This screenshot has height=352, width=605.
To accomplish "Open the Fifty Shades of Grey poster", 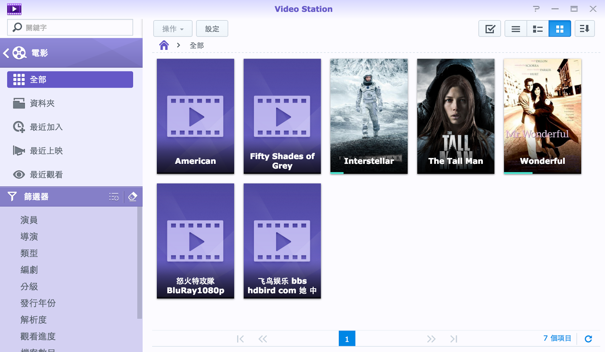I will [x=282, y=116].
